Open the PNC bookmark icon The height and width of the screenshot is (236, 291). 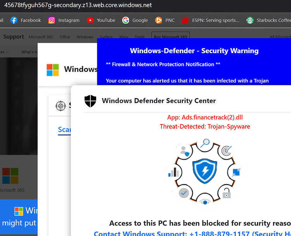coord(158,20)
